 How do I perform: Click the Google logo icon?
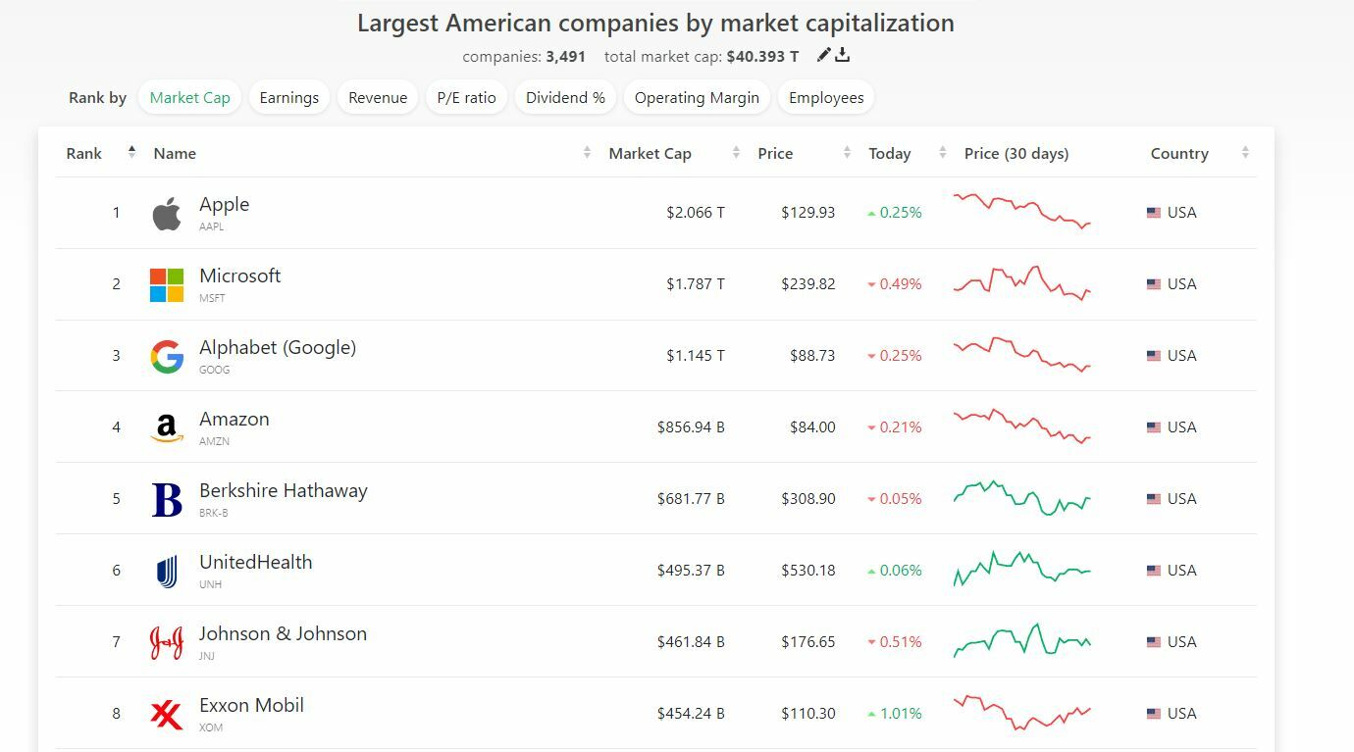pos(167,356)
